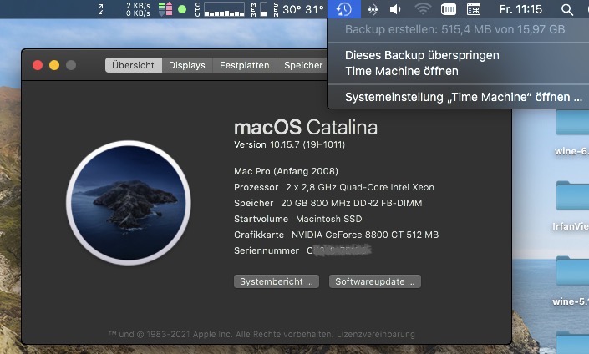Image resolution: width=589 pixels, height=354 pixels.
Task: Open the Lizenzvereinbarung link
Action: 376,334
